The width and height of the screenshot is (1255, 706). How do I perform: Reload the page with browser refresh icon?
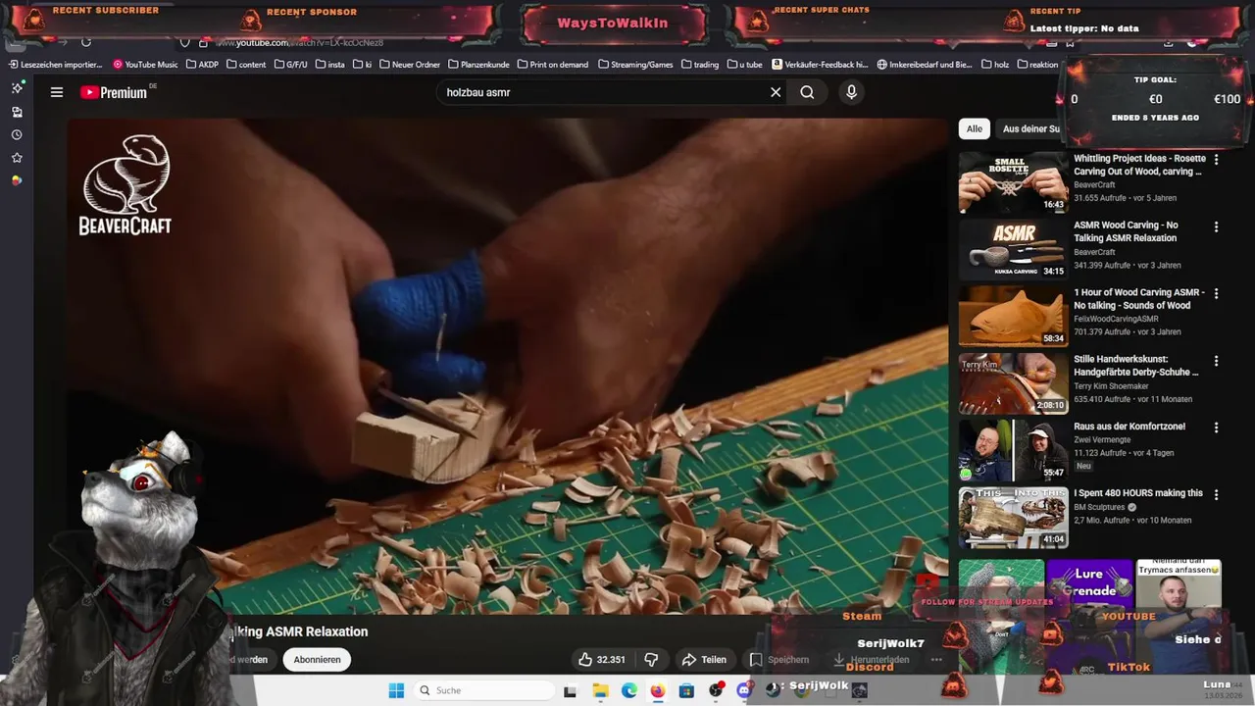[86, 42]
